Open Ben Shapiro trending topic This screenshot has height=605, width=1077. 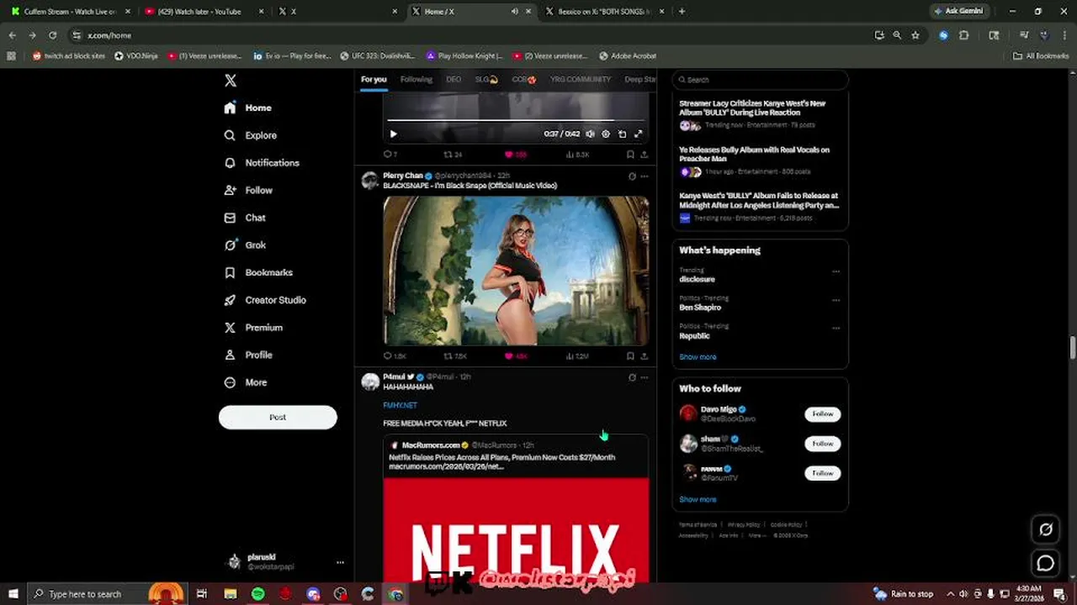(x=700, y=308)
